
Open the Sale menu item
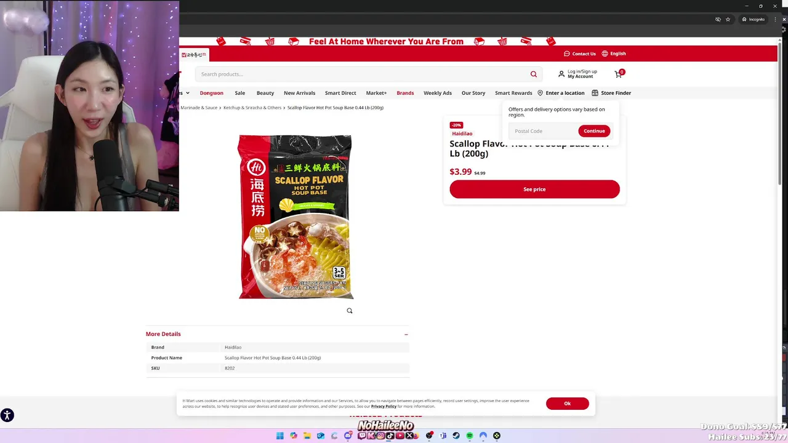pyautogui.click(x=240, y=93)
